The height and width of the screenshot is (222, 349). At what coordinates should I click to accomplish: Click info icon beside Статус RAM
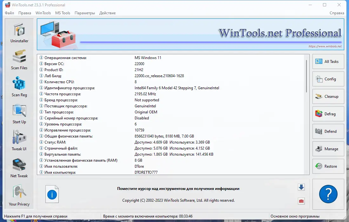(x=41, y=142)
